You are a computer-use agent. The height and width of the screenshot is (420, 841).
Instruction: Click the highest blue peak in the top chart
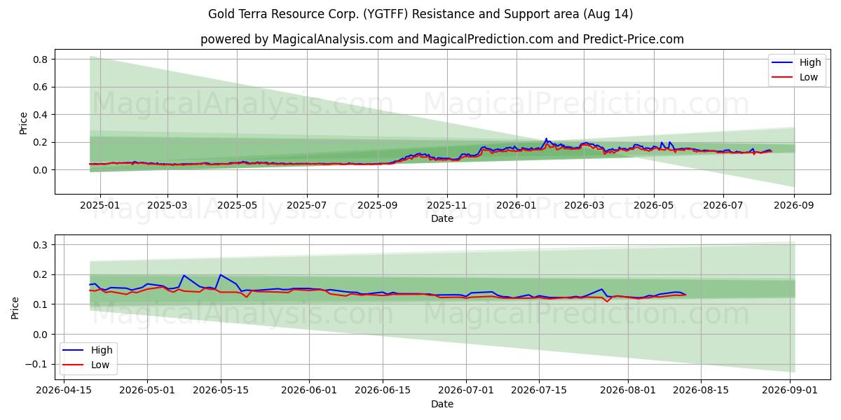(546, 139)
